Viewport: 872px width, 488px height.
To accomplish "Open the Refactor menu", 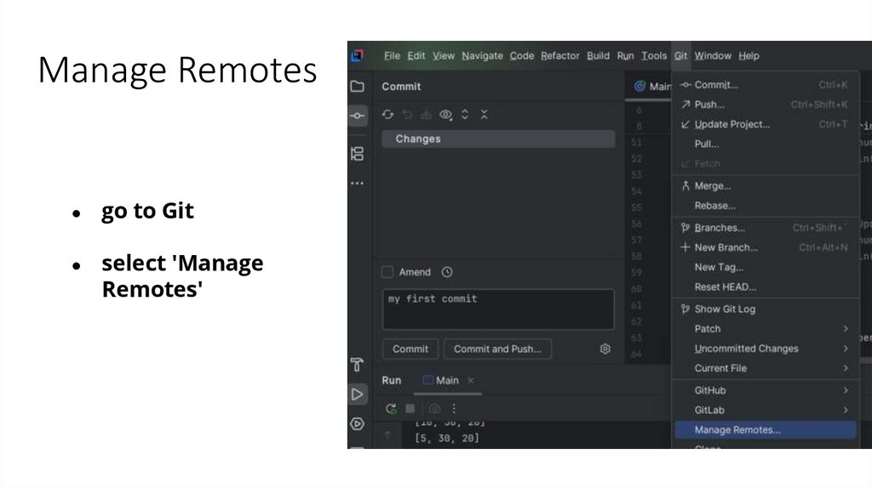I will coord(560,55).
